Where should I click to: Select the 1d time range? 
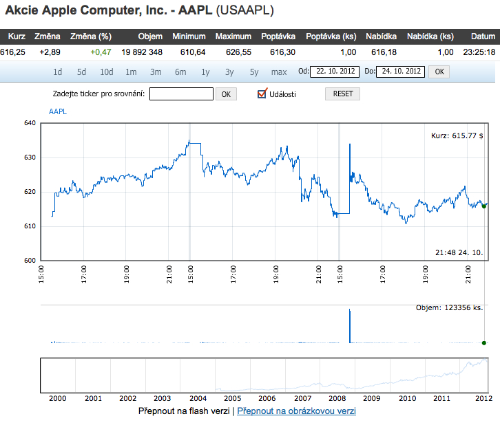[57, 72]
